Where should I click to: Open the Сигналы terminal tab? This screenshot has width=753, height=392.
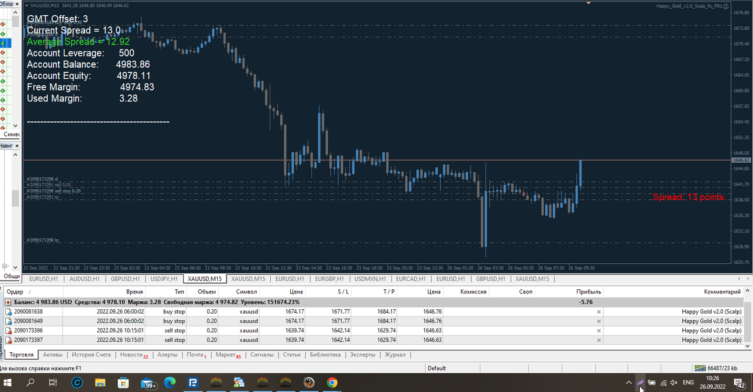(262, 355)
